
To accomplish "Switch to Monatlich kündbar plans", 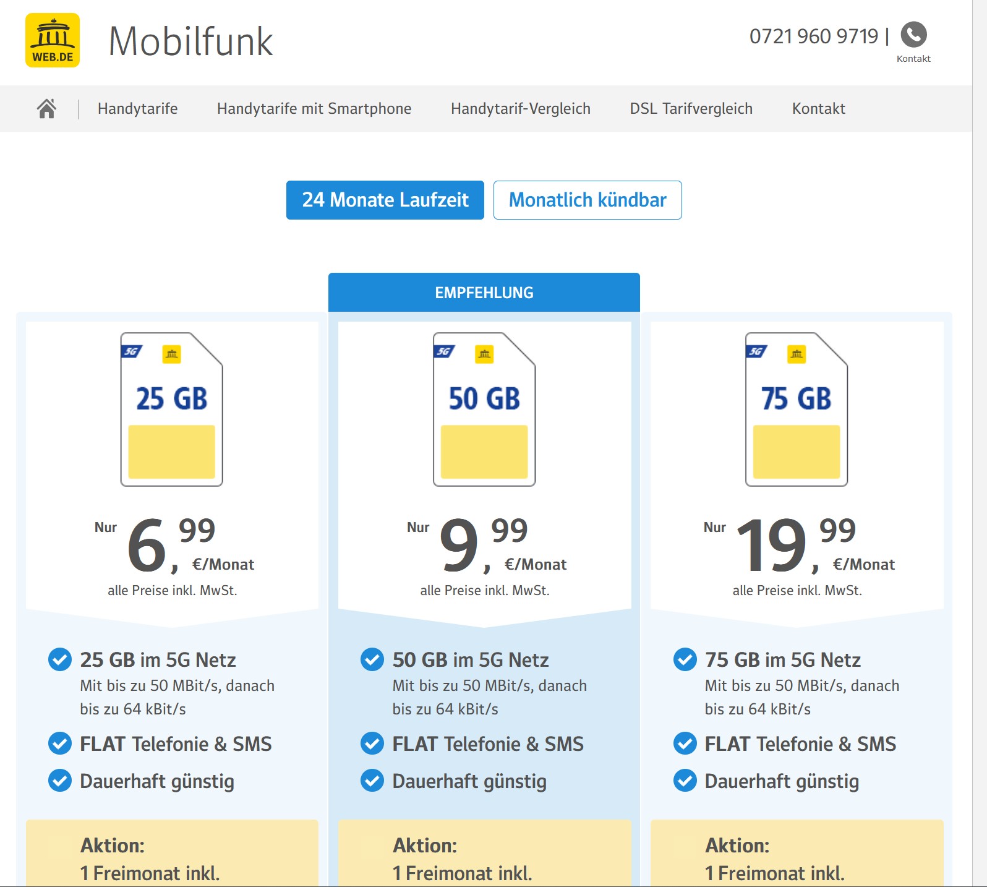I will [587, 200].
